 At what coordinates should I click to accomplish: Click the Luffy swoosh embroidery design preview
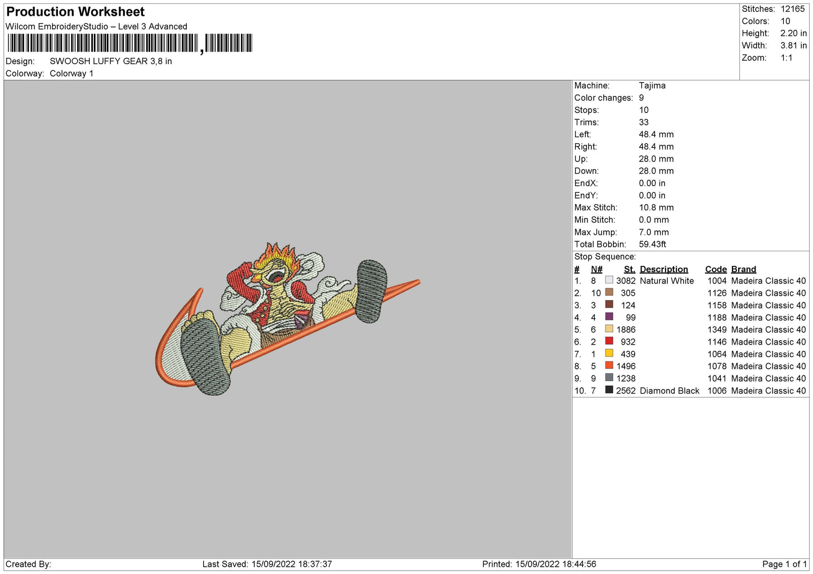coord(287,318)
